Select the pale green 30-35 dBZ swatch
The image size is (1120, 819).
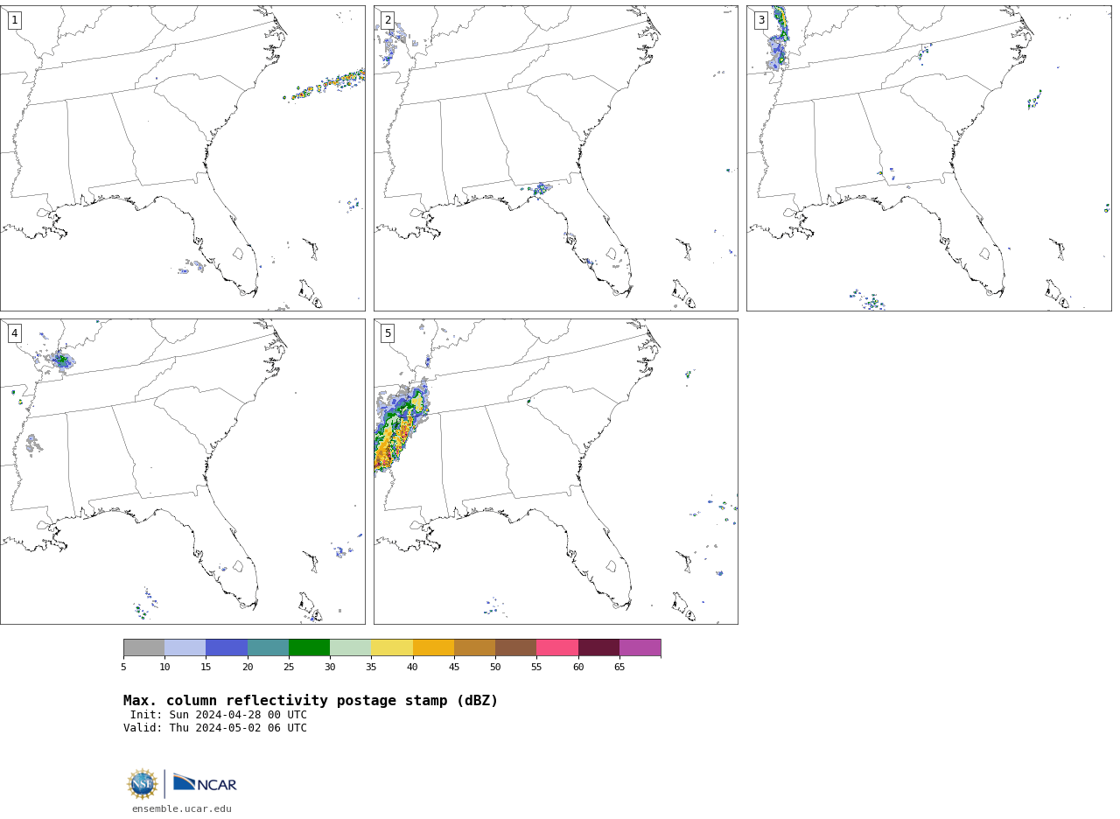[x=351, y=647]
